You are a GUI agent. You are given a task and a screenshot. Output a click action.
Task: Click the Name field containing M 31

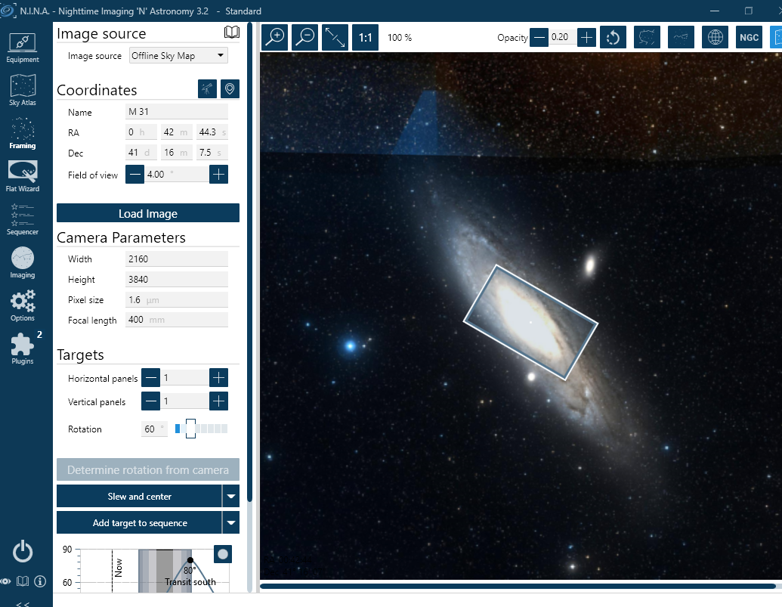point(177,112)
